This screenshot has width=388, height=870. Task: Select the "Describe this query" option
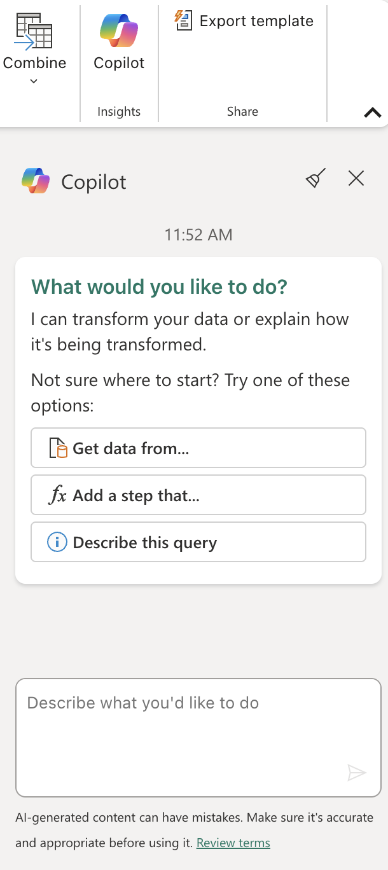click(198, 542)
